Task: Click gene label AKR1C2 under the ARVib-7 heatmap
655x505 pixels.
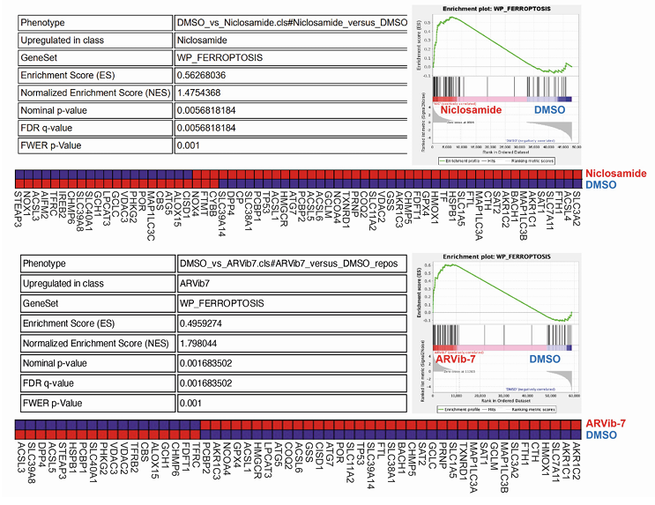Action: (x=577, y=460)
